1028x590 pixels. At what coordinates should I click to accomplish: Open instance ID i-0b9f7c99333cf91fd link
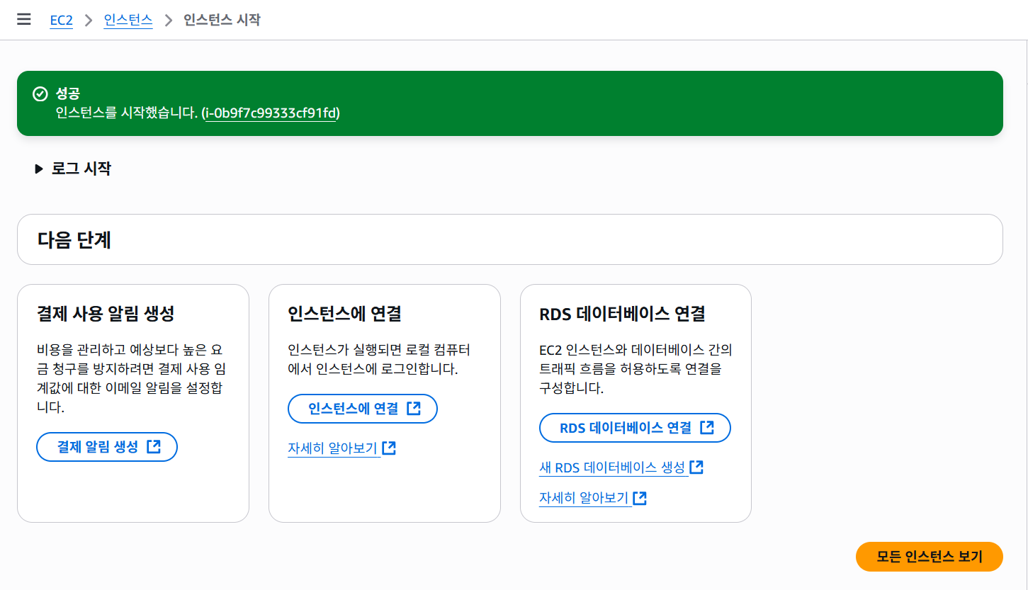(x=271, y=113)
